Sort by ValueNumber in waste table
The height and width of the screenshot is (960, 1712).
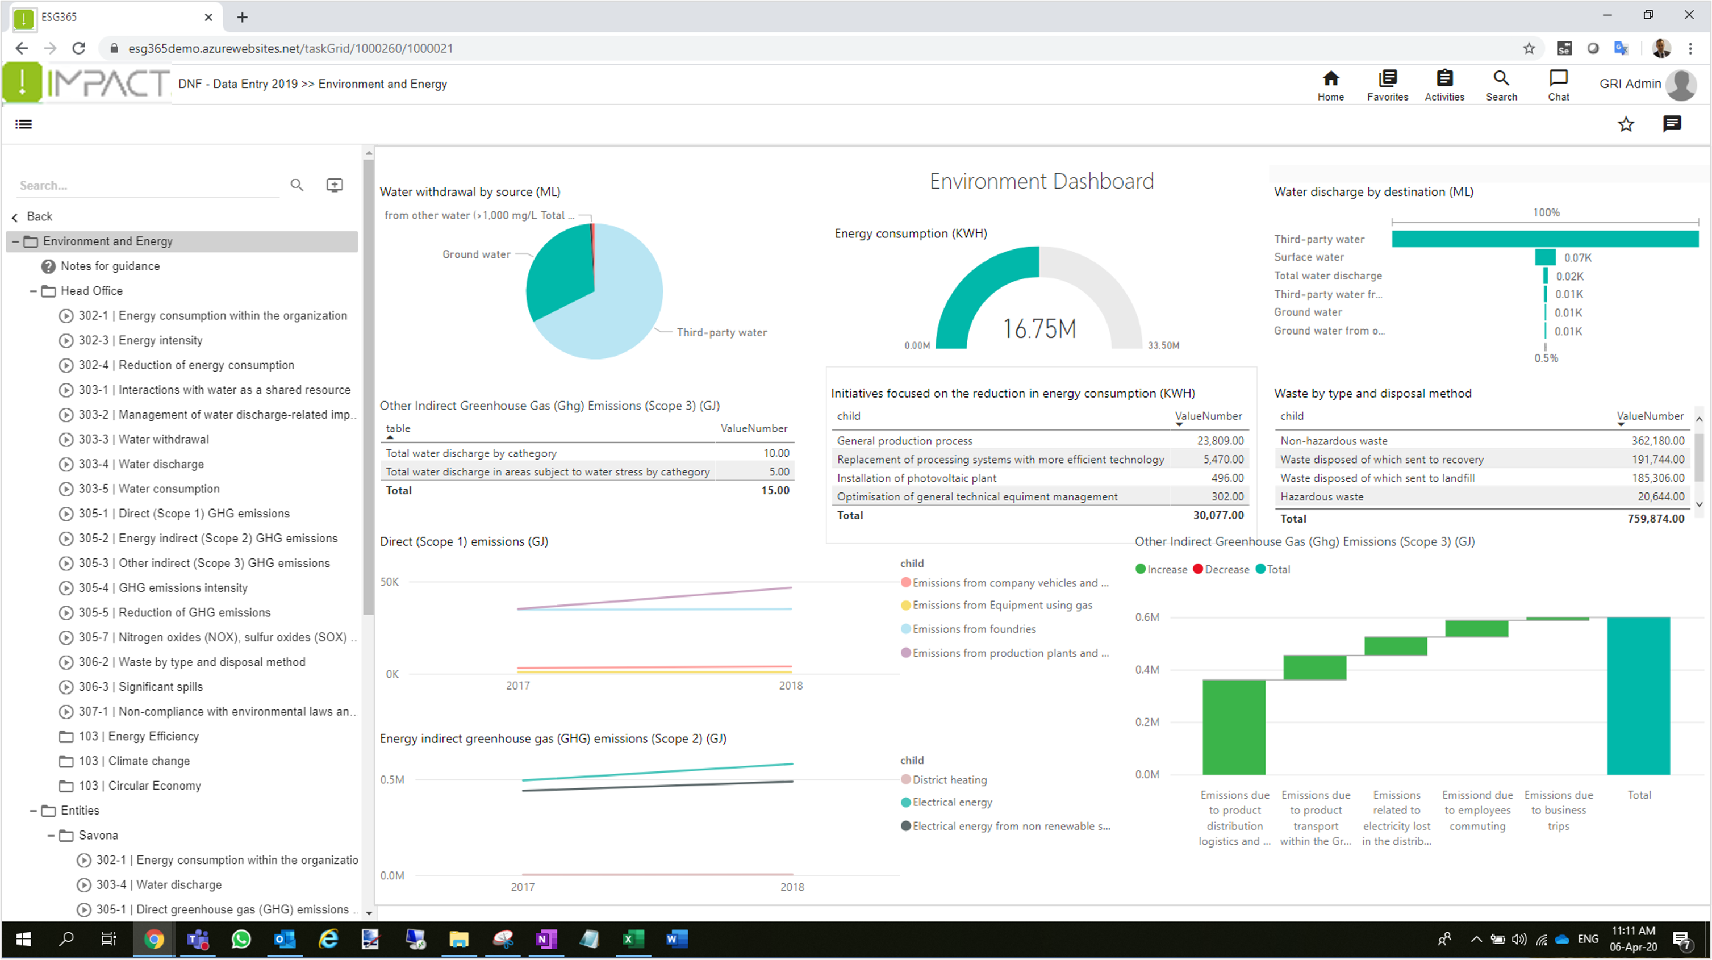[1650, 416]
